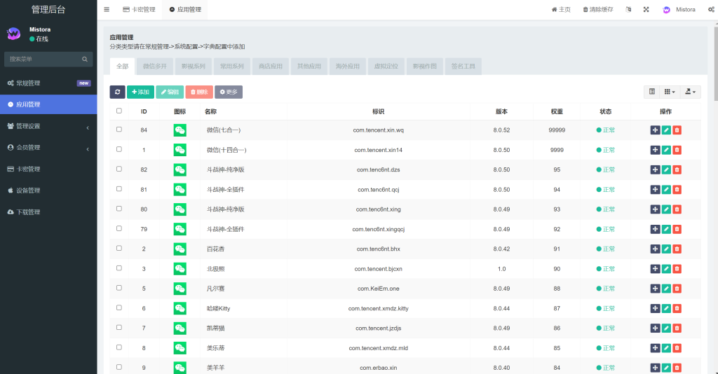Screen dimensions: 718x374
Task: Expand the 管理设置 sidebar menu
Action: coord(48,126)
